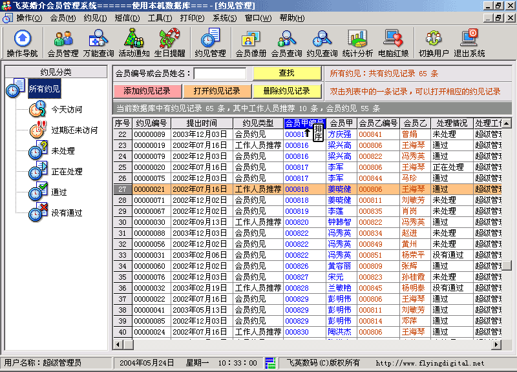Open 电脑红娘 matchmaker tool
Image resolution: width=517 pixels, height=372 pixels.
click(x=393, y=43)
